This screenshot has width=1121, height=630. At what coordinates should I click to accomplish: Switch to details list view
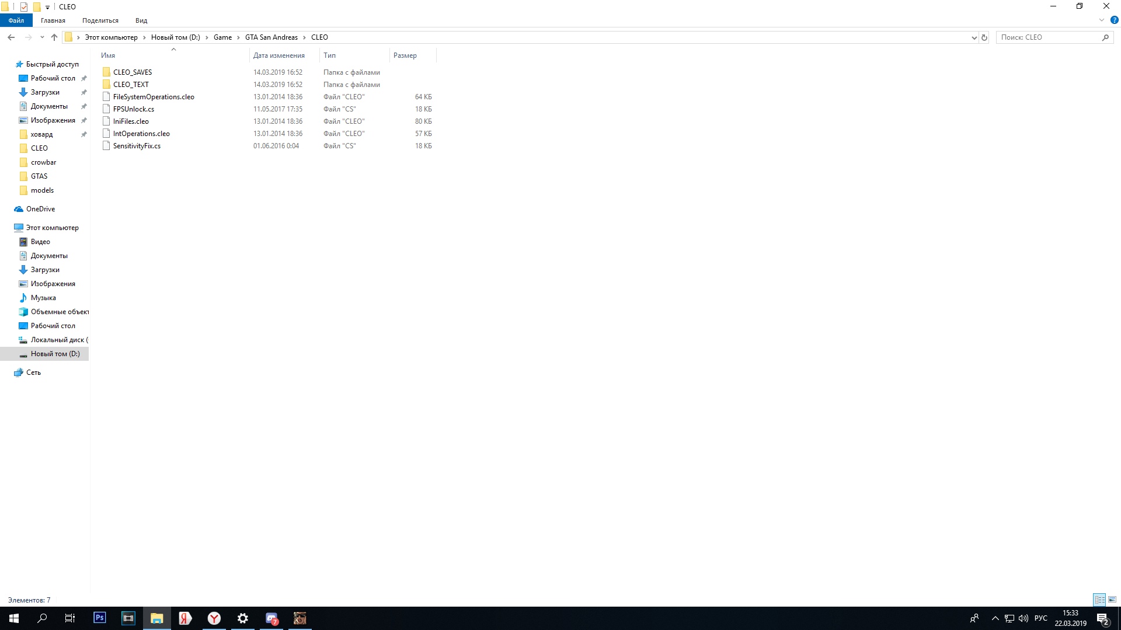pyautogui.click(x=1099, y=600)
